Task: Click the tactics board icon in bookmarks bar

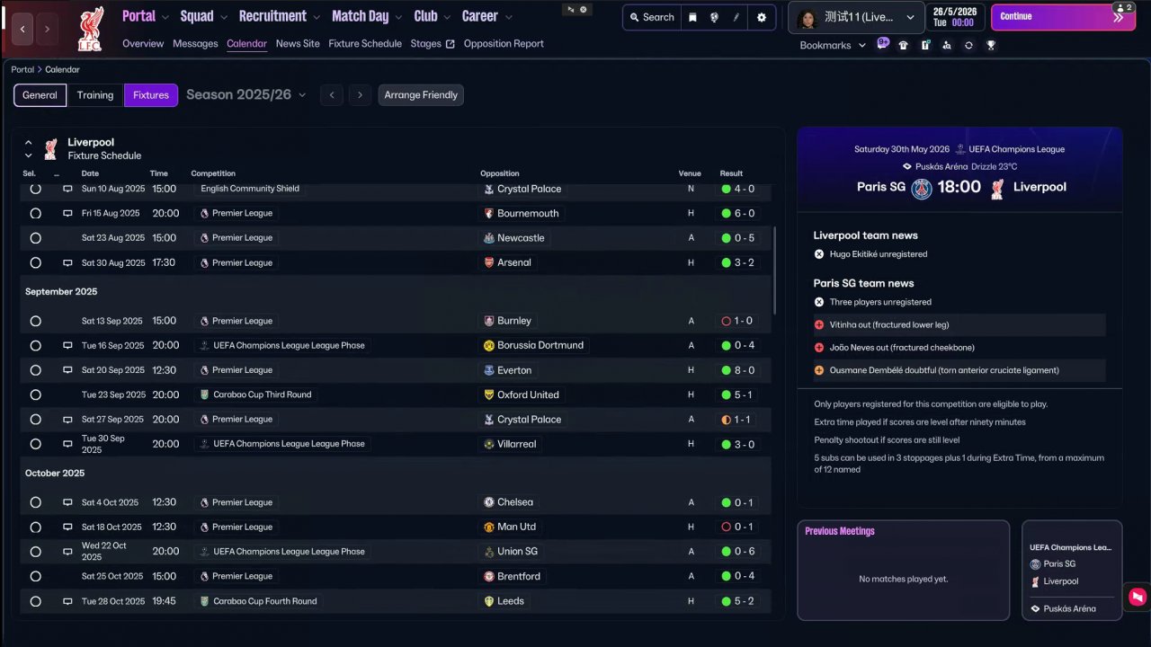Action: tap(925, 45)
